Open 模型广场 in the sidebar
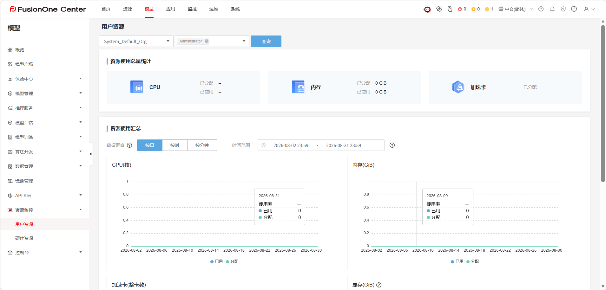The height and width of the screenshot is (290, 606). [24, 64]
